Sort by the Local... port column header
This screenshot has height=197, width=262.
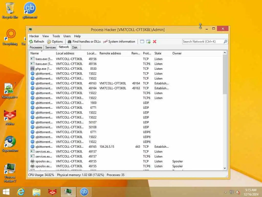click(92, 53)
